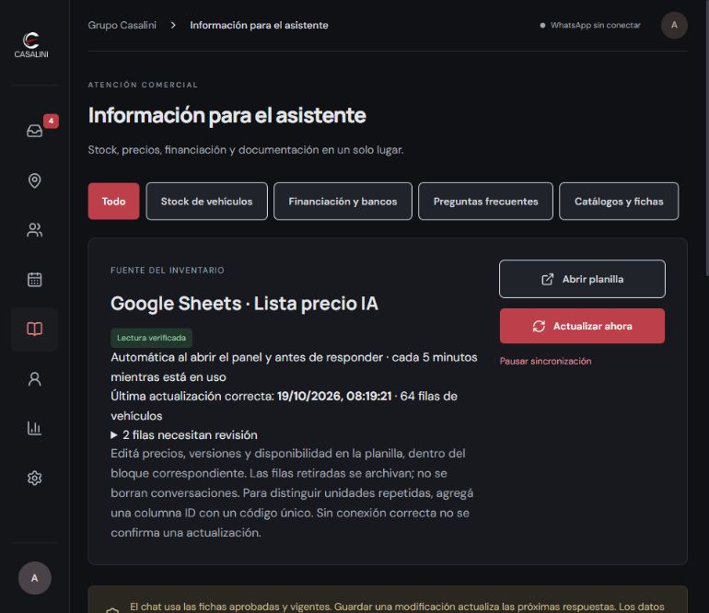Open the top-right avatar A
709x613 pixels.
click(674, 26)
